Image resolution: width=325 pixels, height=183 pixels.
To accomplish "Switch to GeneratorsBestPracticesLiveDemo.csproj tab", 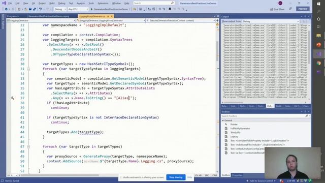I will point(49,16).
